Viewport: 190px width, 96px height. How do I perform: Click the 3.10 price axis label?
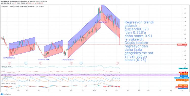click(185, 9)
